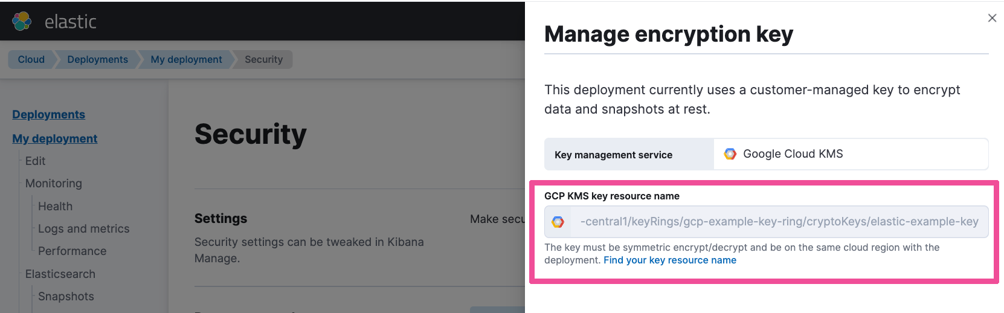Click the GCP KMS key resource name field
The width and height of the screenshot is (1004, 313).
coord(766,222)
